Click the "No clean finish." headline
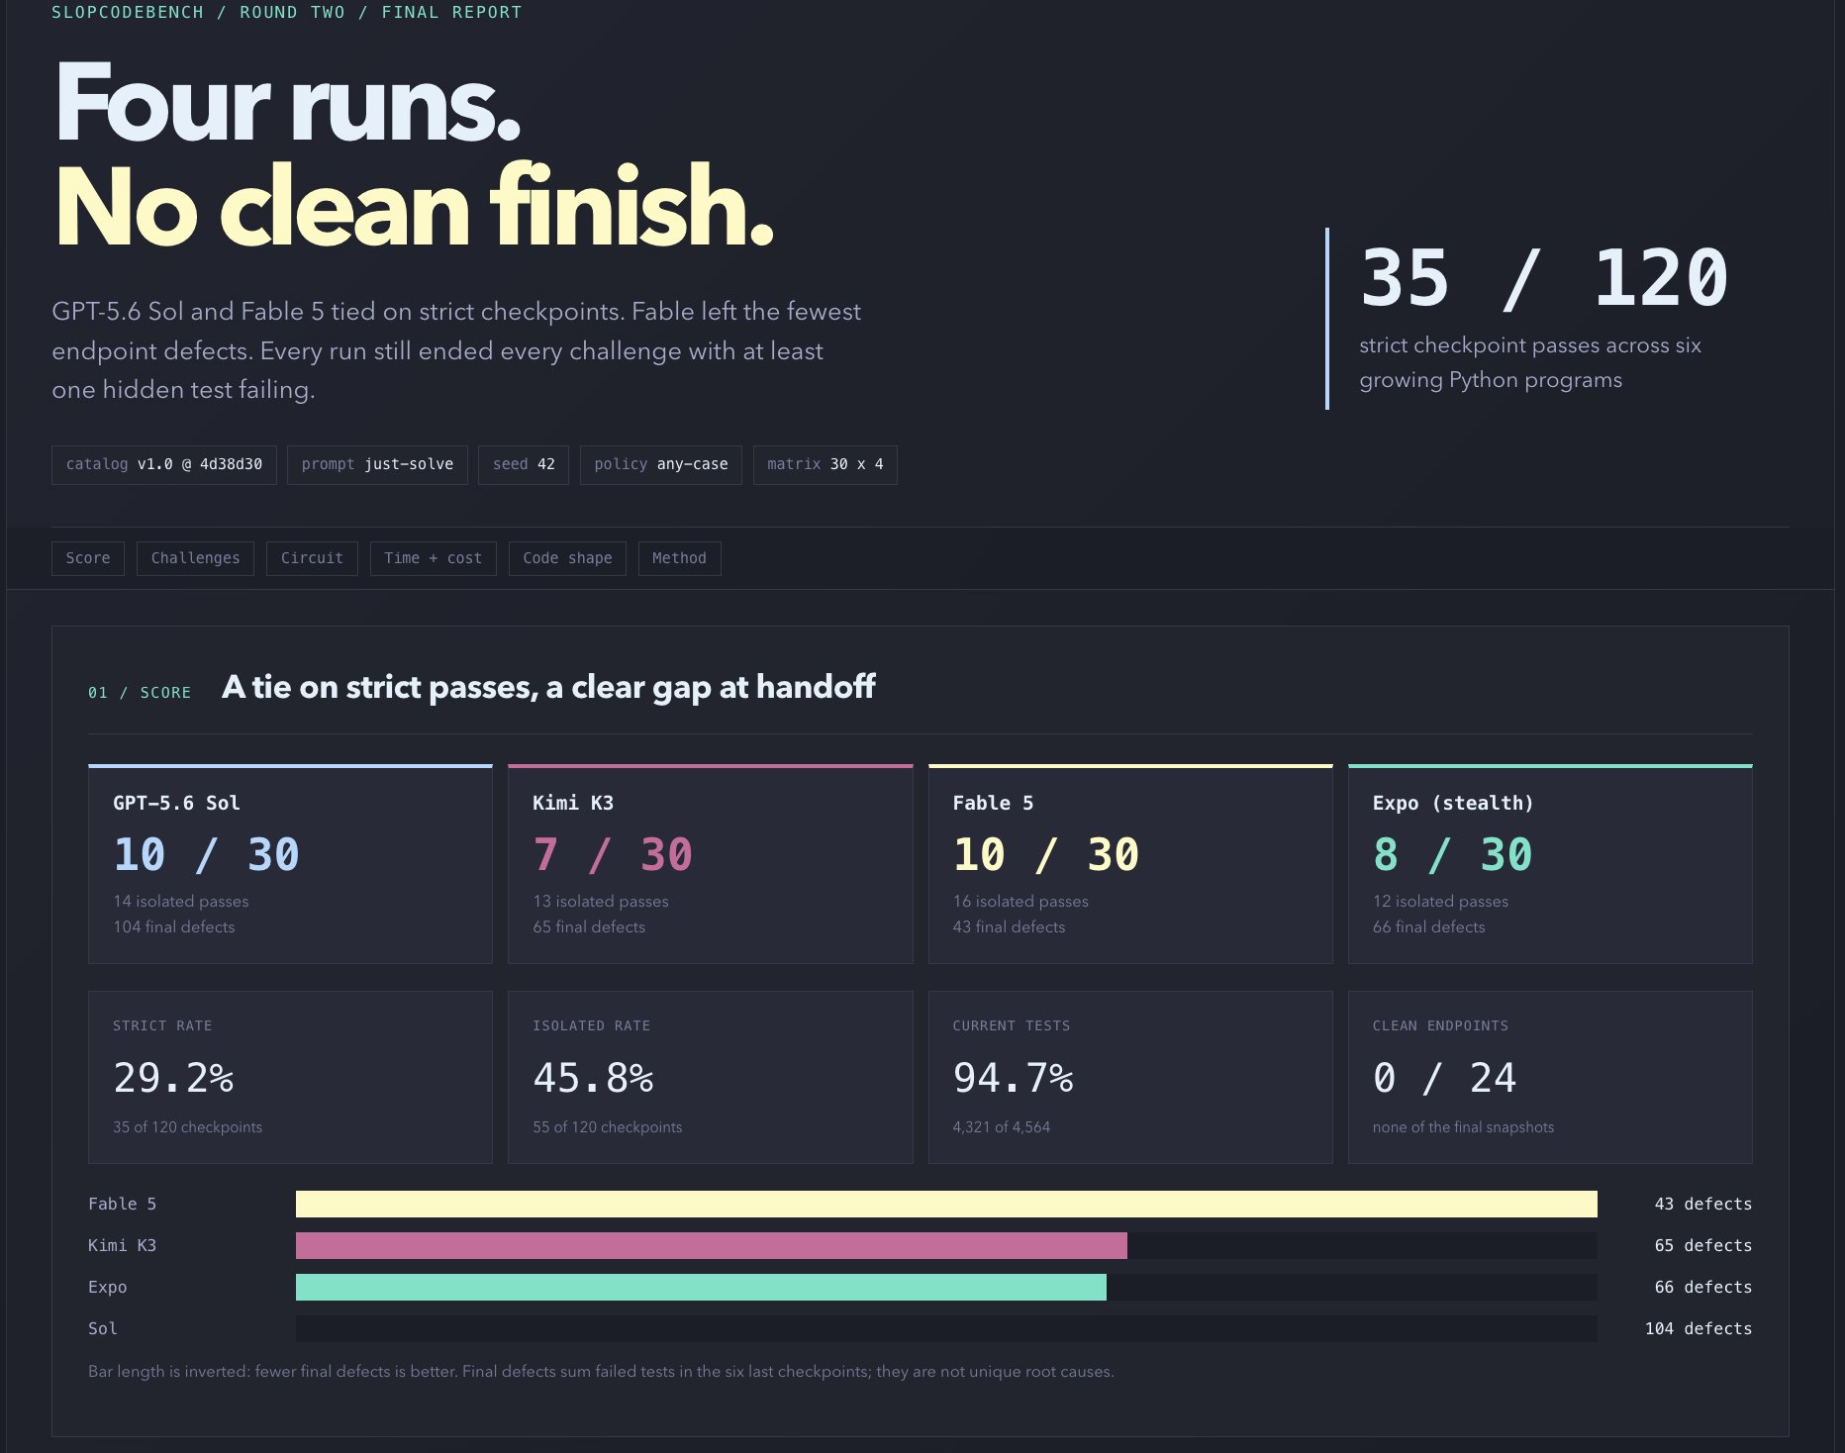The height and width of the screenshot is (1453, 1845). tap(414, 206)
